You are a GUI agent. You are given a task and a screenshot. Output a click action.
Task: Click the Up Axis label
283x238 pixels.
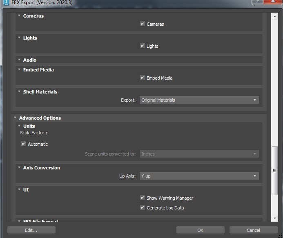(127, 176)
